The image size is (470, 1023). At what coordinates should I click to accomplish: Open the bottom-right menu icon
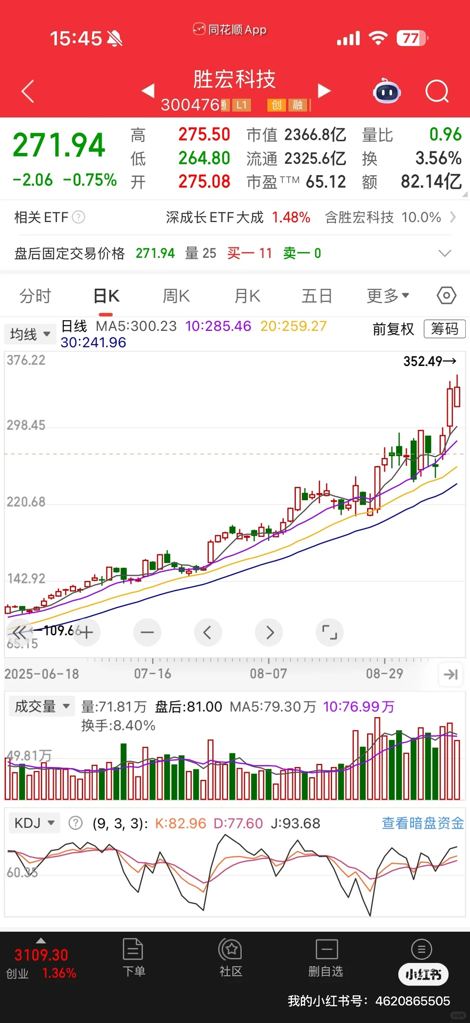pos(421,949)
